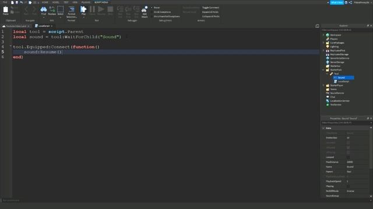Select Chat in Explorer
The width and height of the screenshot is (373, 209).
[x=332, y=97]
